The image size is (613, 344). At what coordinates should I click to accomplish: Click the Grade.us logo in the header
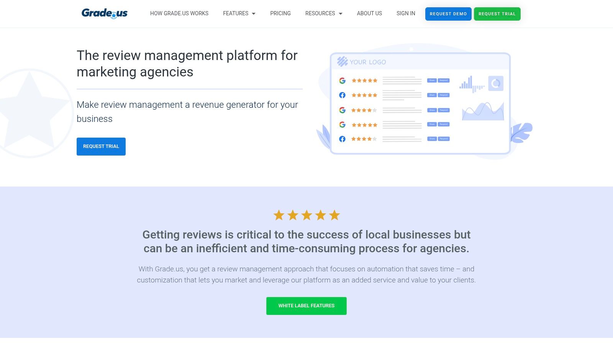pos(104,13)
